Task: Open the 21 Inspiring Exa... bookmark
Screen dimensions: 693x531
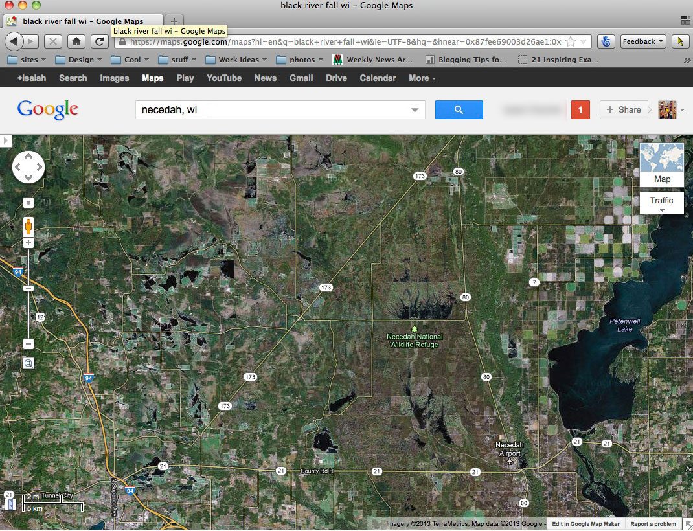Action: 558,60
